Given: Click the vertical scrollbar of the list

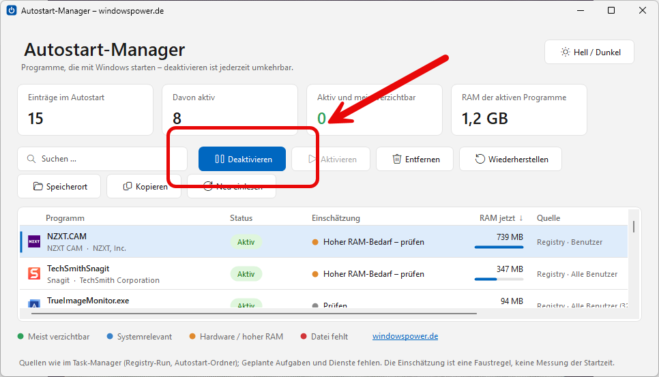Looking at the screenshot, I should coord(633,227).
